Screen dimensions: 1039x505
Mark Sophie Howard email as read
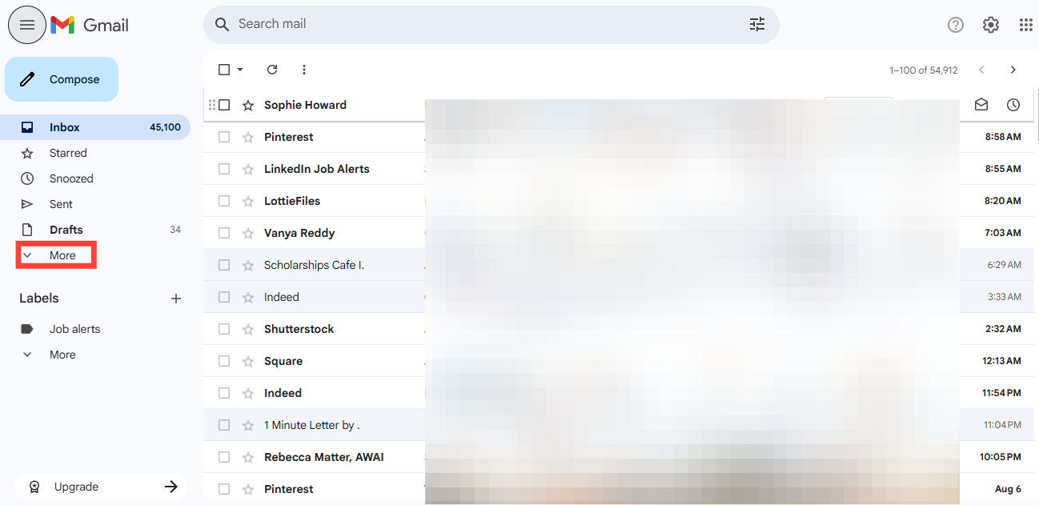tap(981, 105)
